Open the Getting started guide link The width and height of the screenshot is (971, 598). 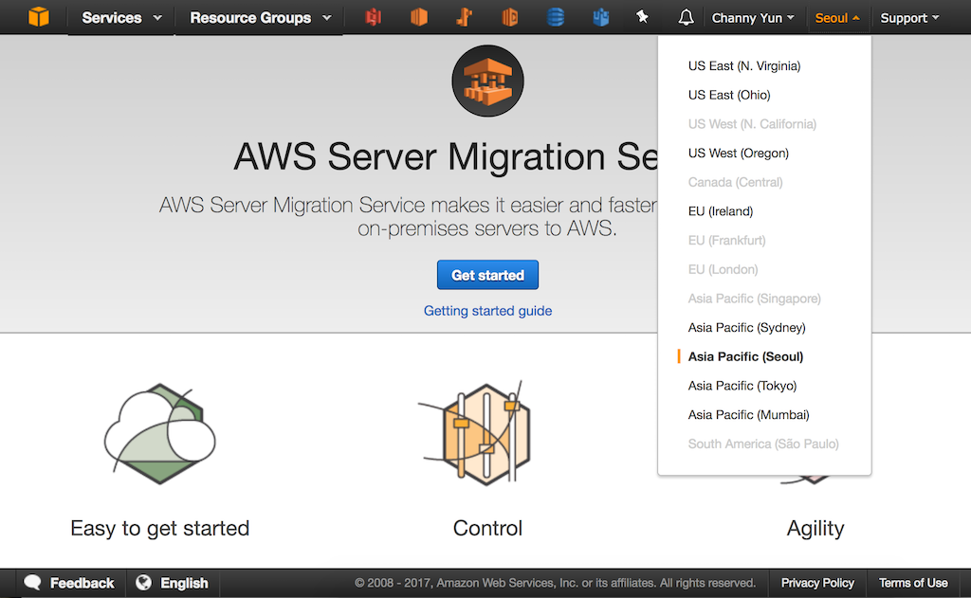(x=487, y=311)
